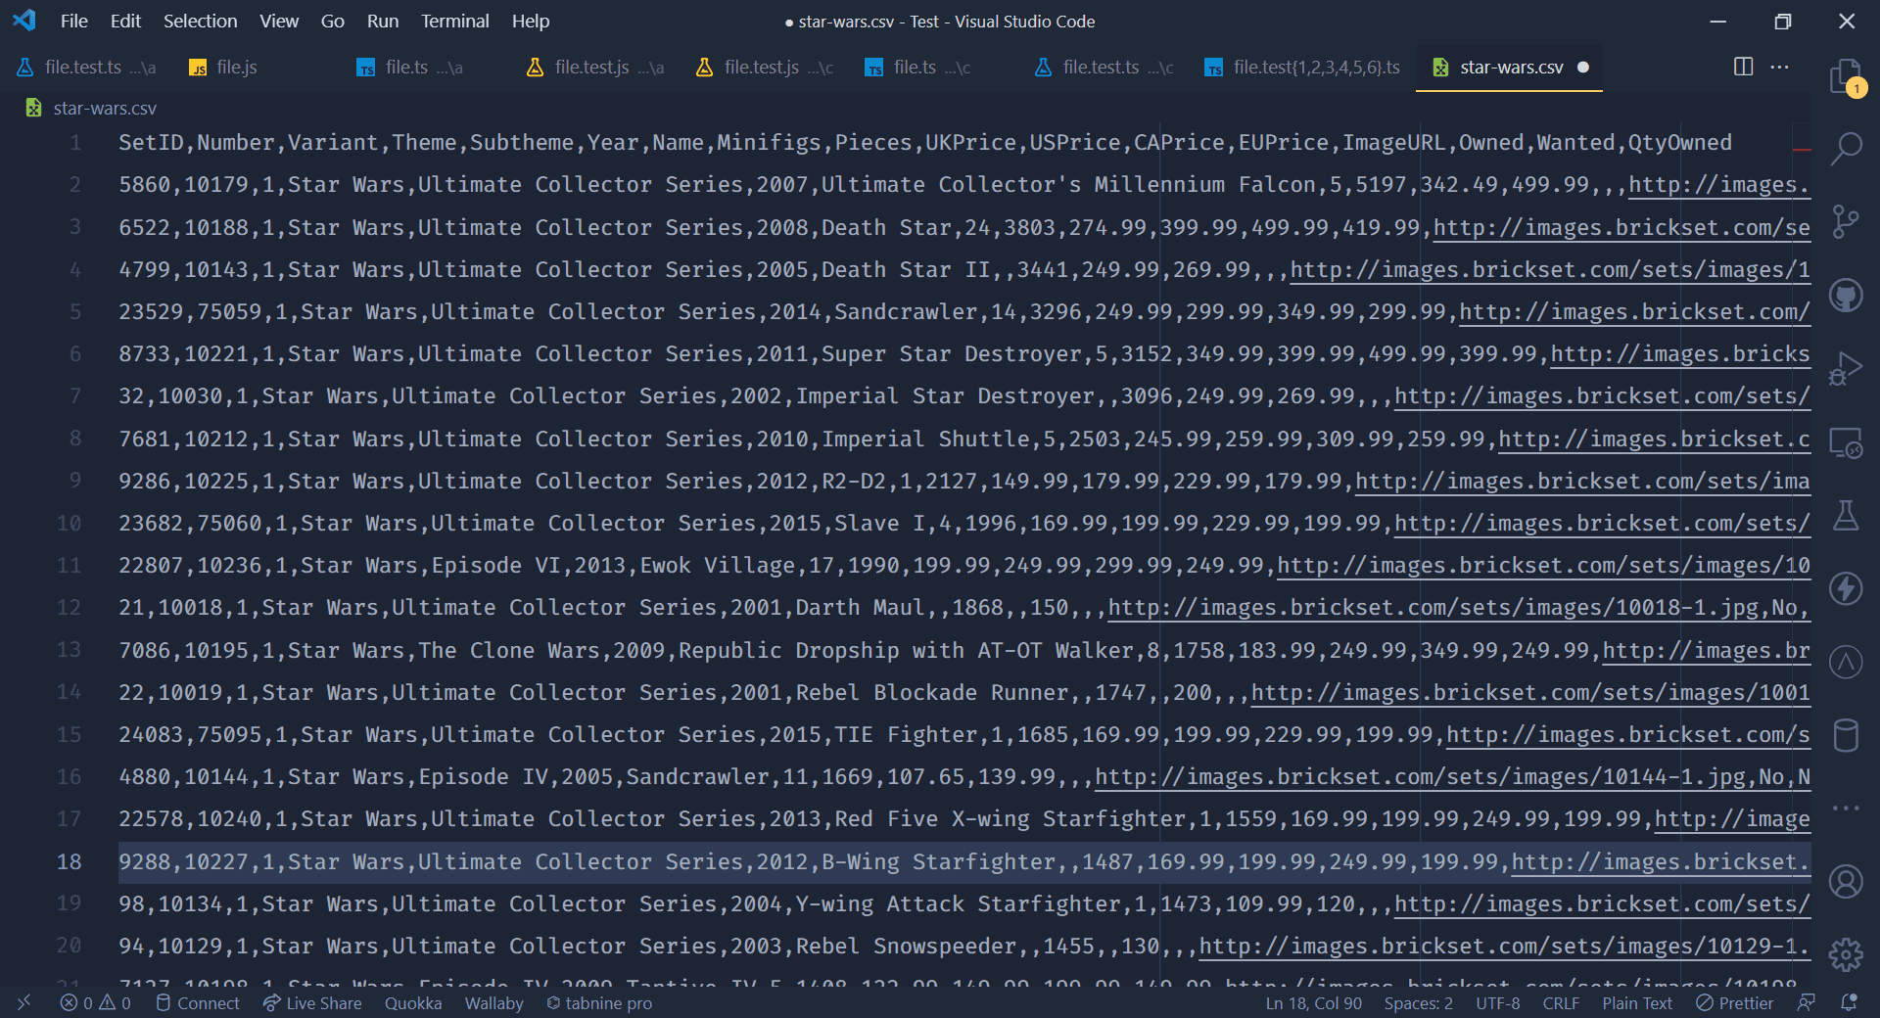
Task: Open the Go menu
Action: 332,21
